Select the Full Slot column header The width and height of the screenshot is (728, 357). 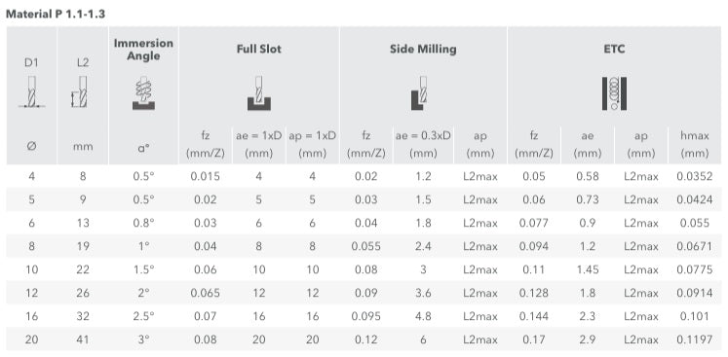point(259,49)
